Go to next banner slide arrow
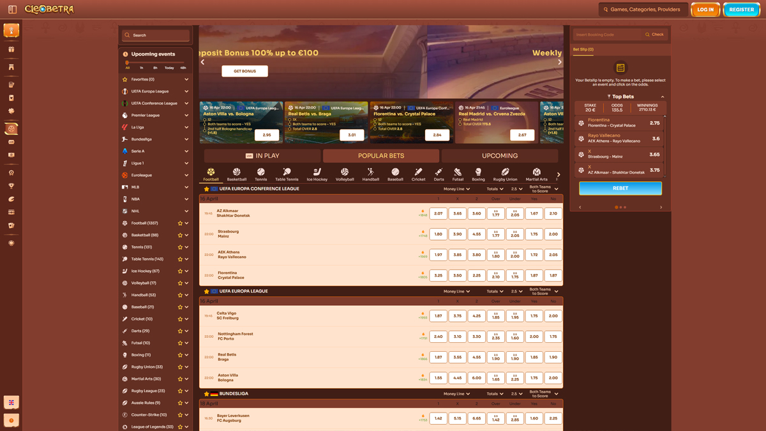This screenshot has height=431, width=766. click(x=560, y=62)
